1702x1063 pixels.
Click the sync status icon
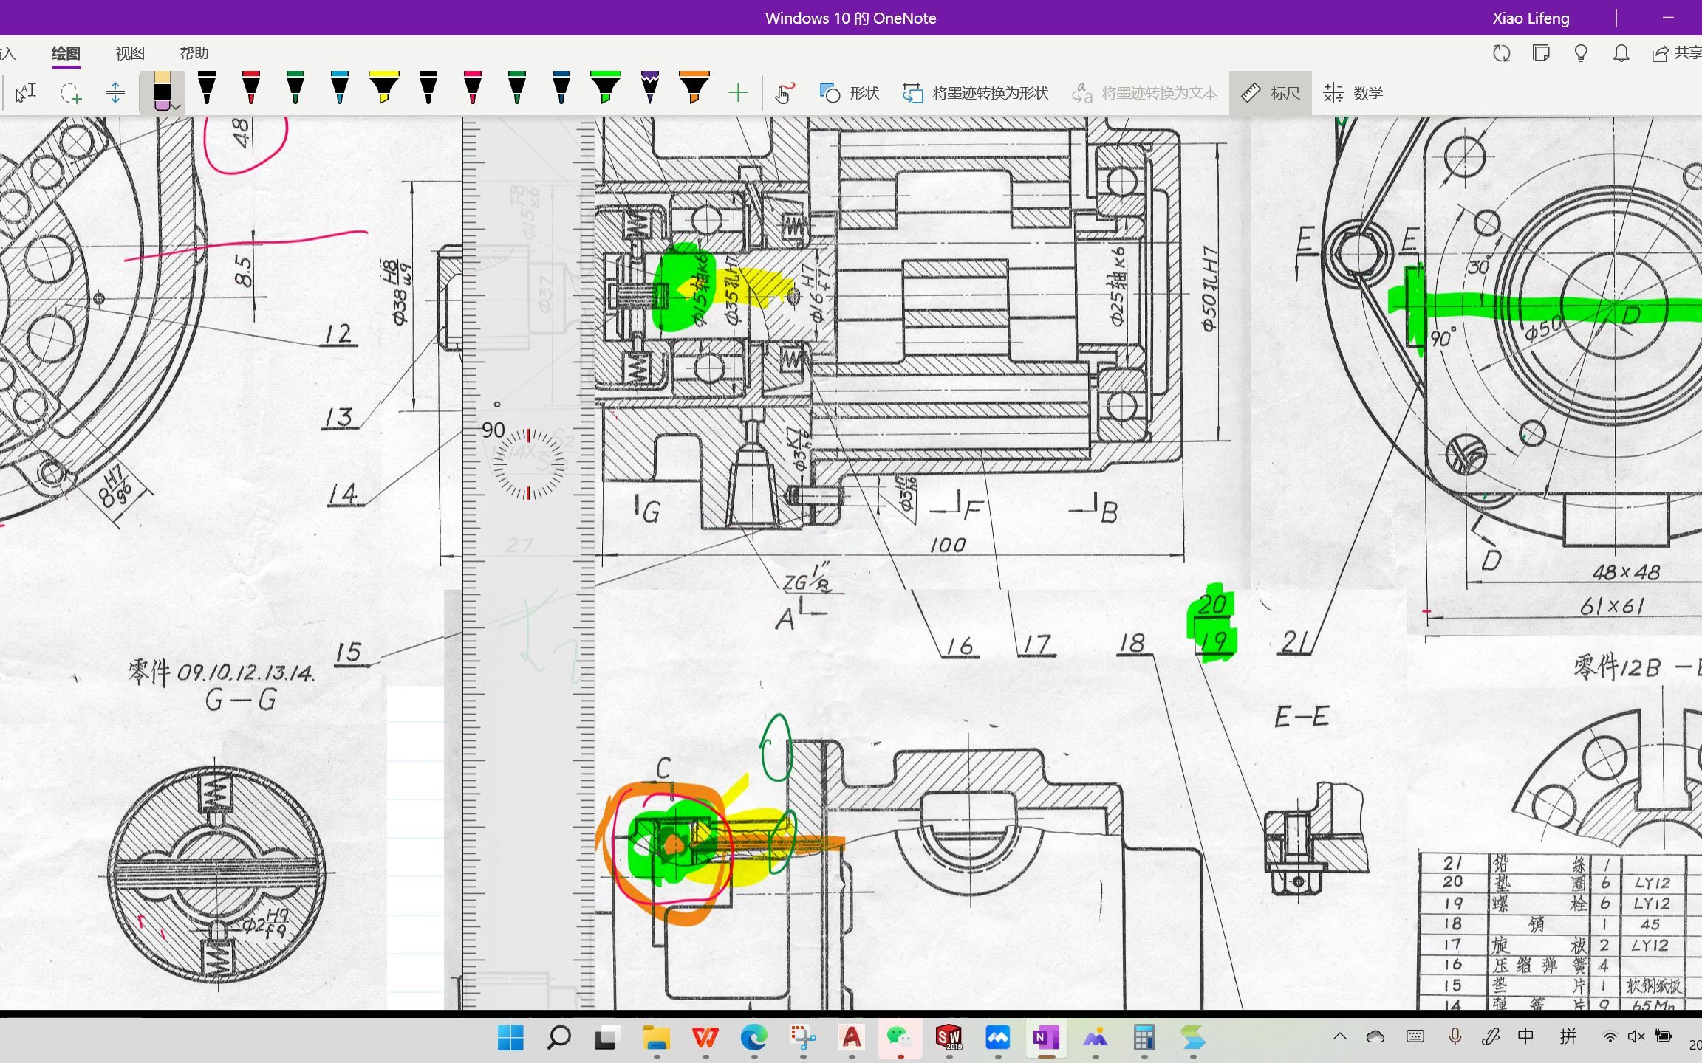point(1501,53)
